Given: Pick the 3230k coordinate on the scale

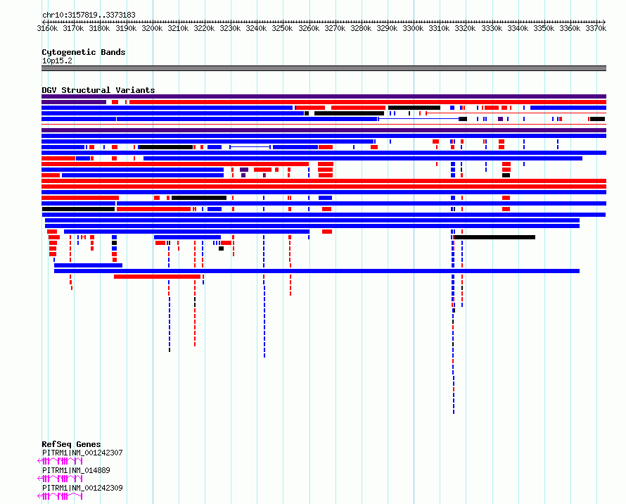Looking at the screenshot, I should pos(231,28).
